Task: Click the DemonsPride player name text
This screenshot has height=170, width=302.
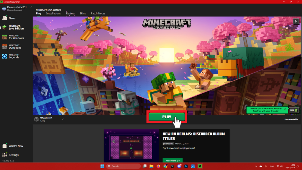Action: pyautogui.click(x=291, y=119)
